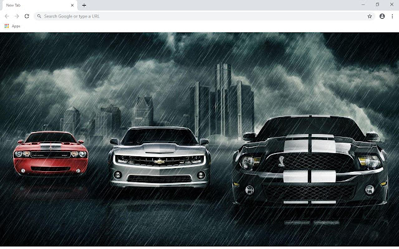Close the Chrome window
This screenshot has height=249, width=399.
(x=392, y=4)
